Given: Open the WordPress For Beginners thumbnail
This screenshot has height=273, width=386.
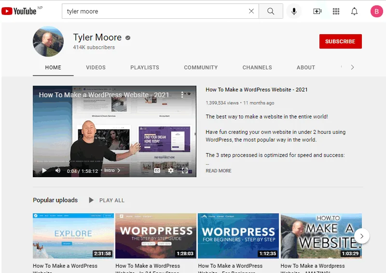Looking at the screenshot, I should pyautogui.click(x=238, y=236).
